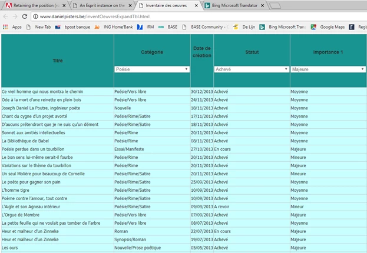367x253 pixels.
Task: Click title 'Chant du cygne d'un projet avorté'
Action: (34, 116)
